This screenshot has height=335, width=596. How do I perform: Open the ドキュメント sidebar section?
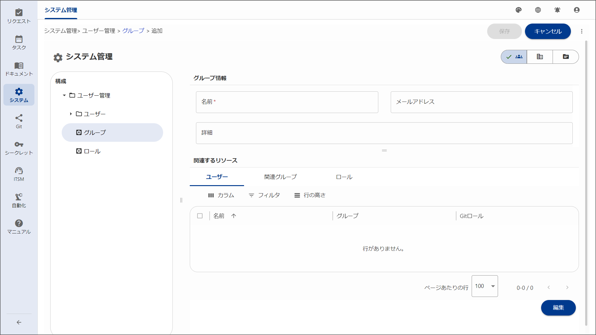[x=19, y=69]
